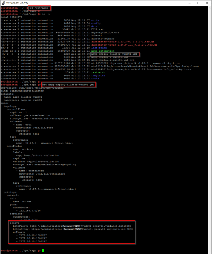212x254 pixels.
Task: Close the PuTTY session window
Action: click(207, 3)
